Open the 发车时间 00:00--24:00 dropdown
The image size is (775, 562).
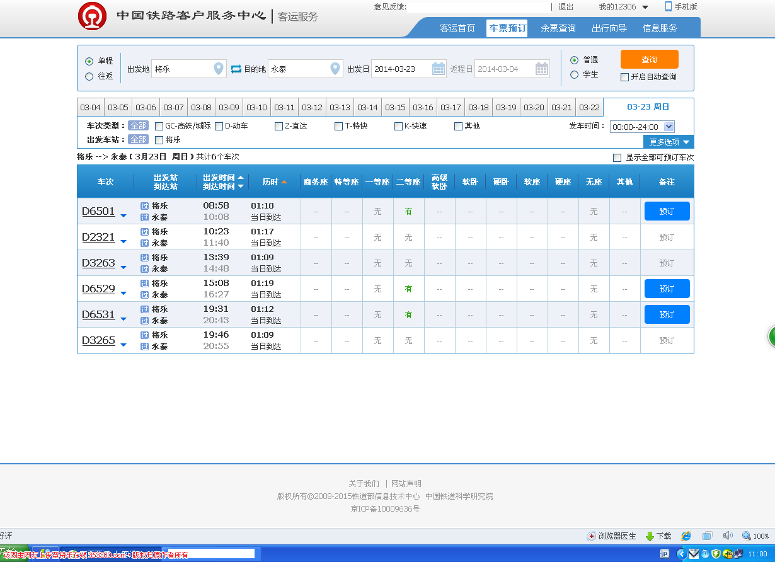tap(642, 127)
